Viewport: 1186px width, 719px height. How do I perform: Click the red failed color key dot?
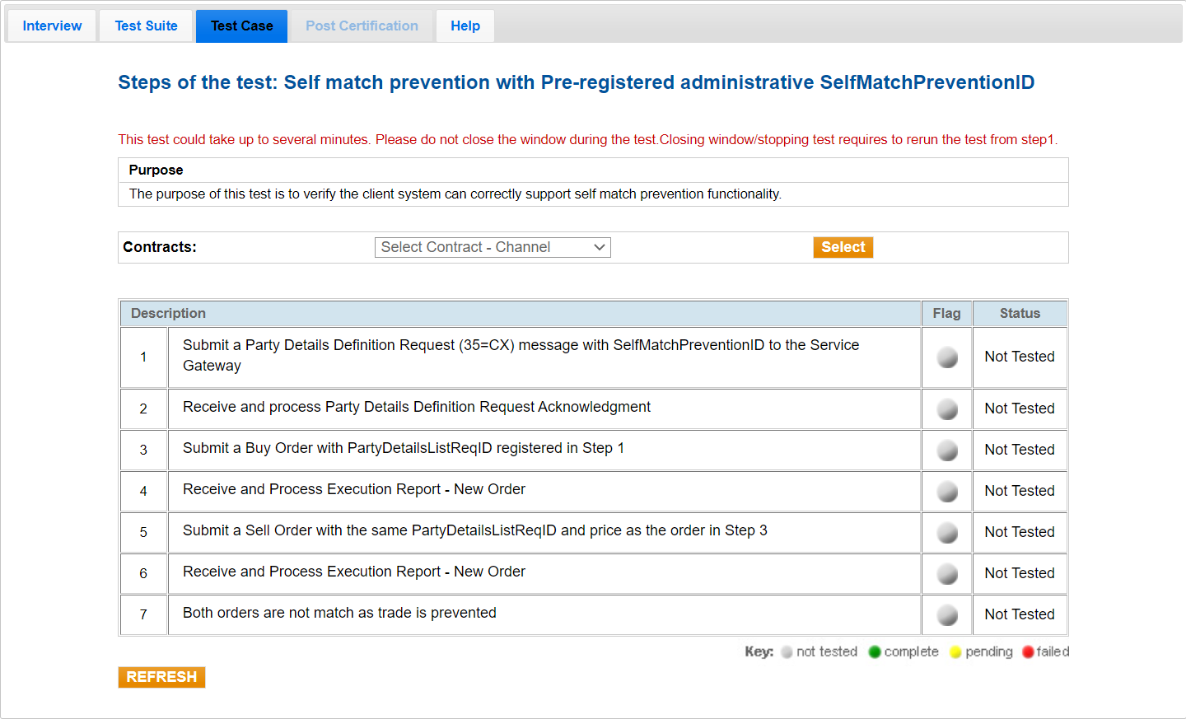coord(1028,652)
